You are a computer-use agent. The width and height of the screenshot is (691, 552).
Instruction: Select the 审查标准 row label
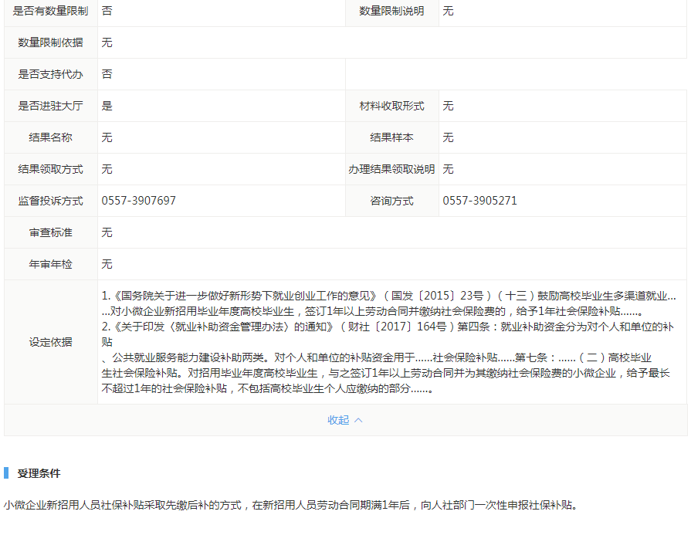(x=51, y=232)
